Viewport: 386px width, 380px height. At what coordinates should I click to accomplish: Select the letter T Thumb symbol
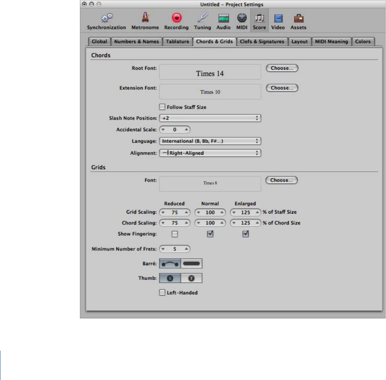click(x=191, y=278)
